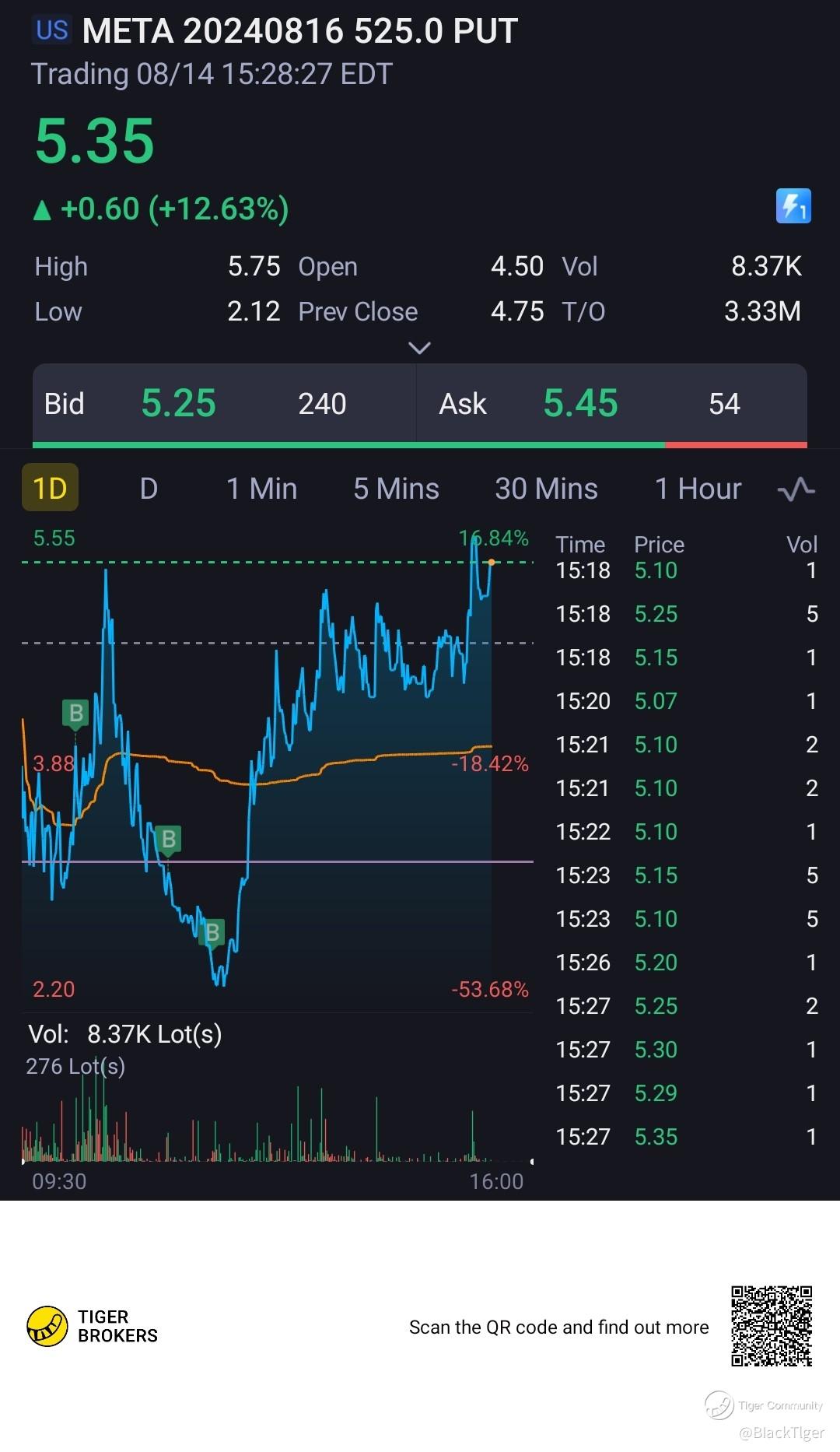Select the 1D chart tab
Image resolution: width=840 pixels, height=1452 pixels.
[50, 489]
